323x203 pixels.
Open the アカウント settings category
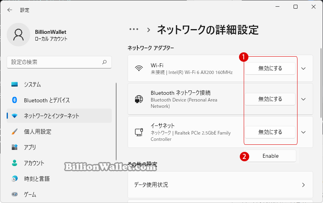(x=59, y=163)
